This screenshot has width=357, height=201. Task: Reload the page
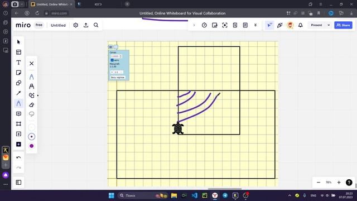point(37,13)
